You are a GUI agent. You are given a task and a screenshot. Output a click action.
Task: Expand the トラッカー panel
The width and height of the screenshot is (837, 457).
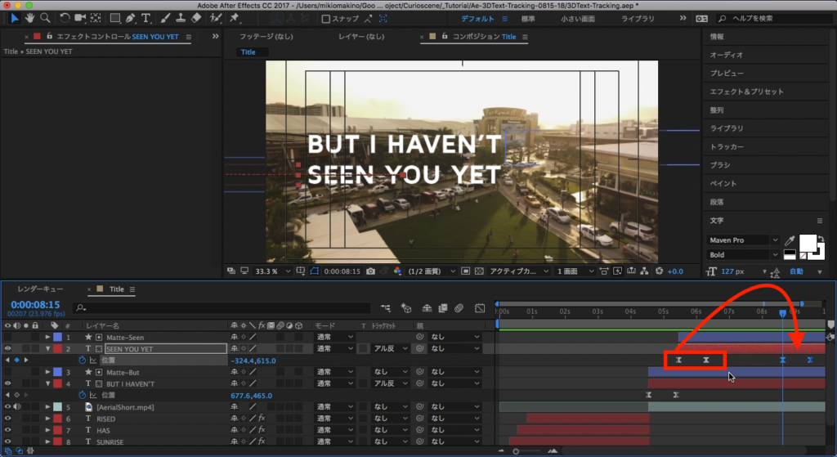727,147
